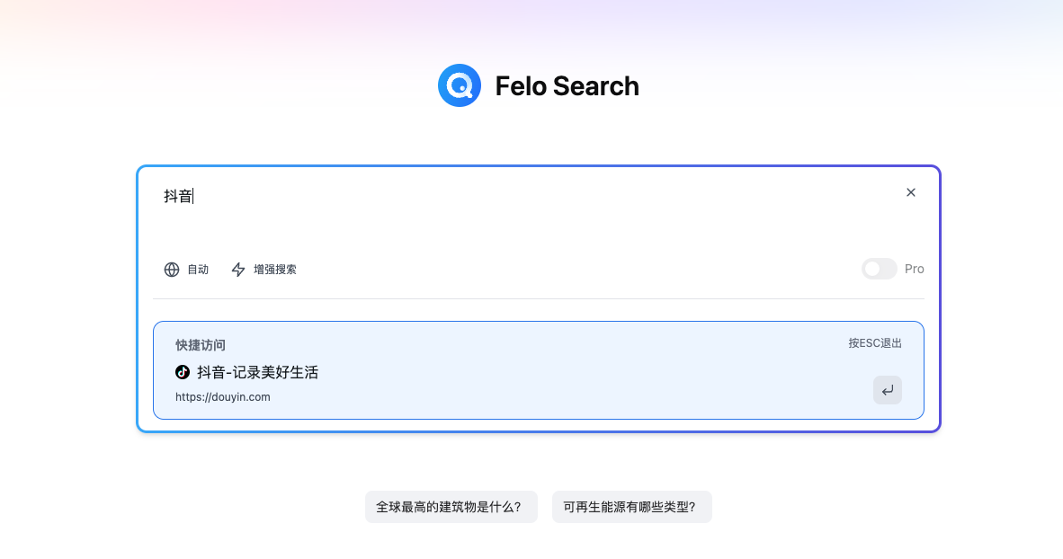Enable the Pro toggle switch
Image resolution: width=1063 pixels, height=559 pixels.
click(879, 268)
